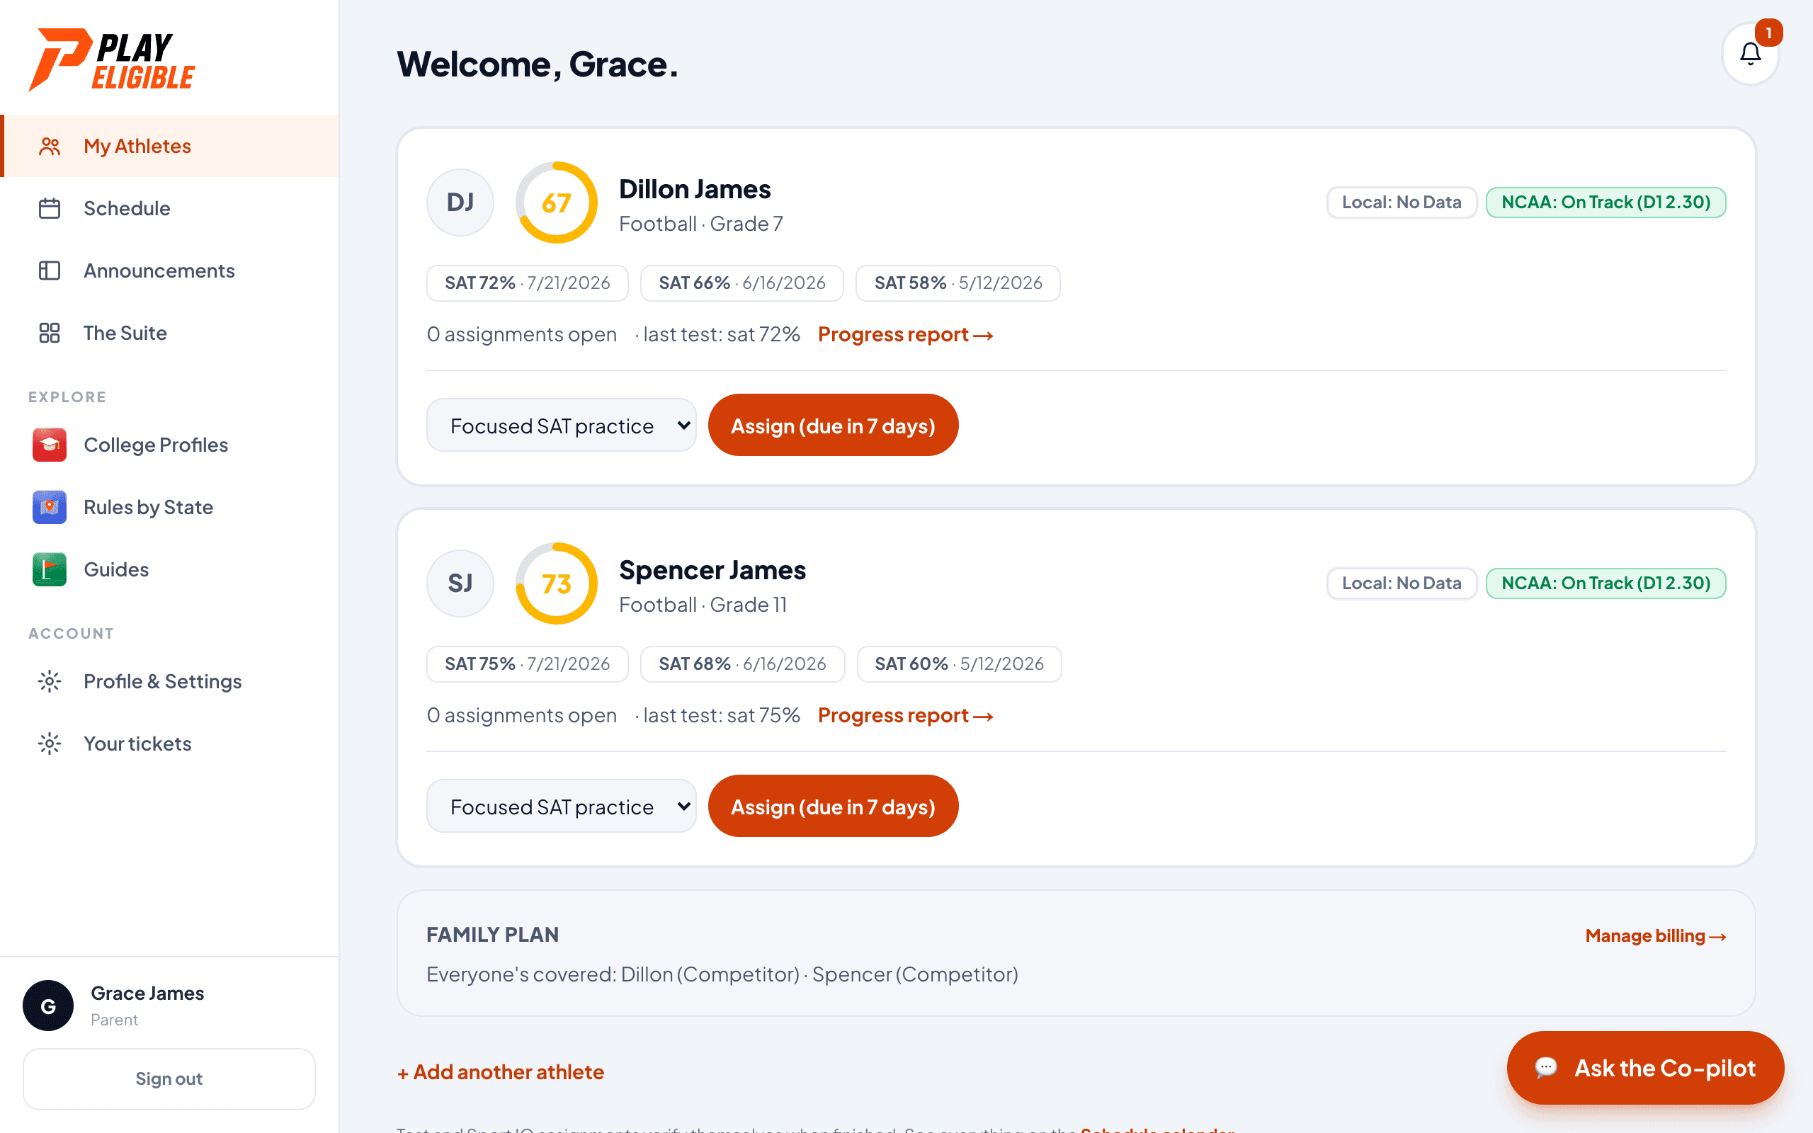Open Guides in Explore section

pos(169,569)
